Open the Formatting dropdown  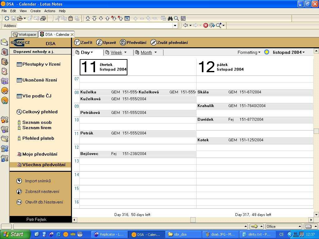coord(249,52)
